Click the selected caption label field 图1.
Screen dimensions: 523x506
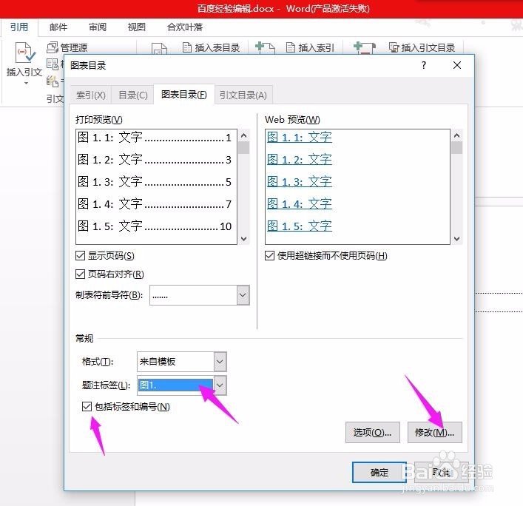(x=175, y=385)
